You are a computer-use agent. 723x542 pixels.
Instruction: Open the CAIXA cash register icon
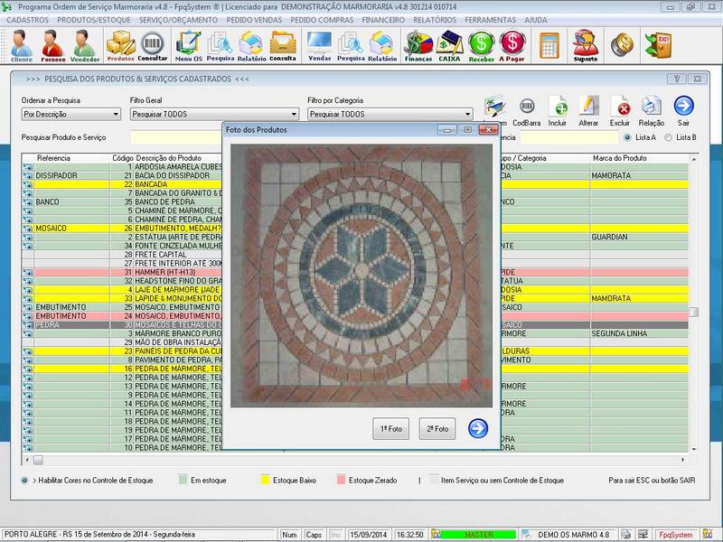pos(449,43)
